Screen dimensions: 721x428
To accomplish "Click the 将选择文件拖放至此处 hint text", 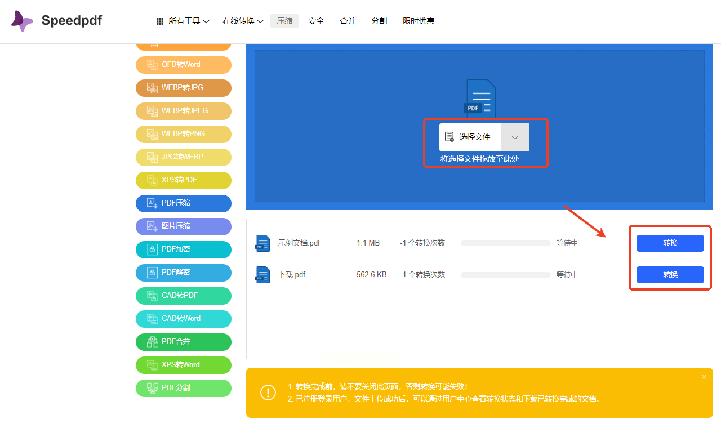I will pos(480,159).
